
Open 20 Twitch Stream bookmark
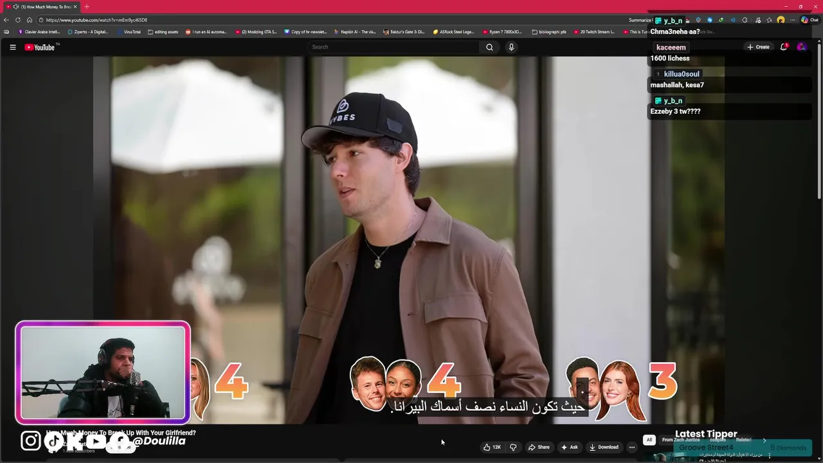click(595, 32)
